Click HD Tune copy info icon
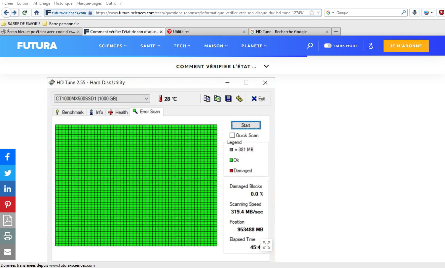The height and width of the screenshot is (268, 445). point(207,98)
